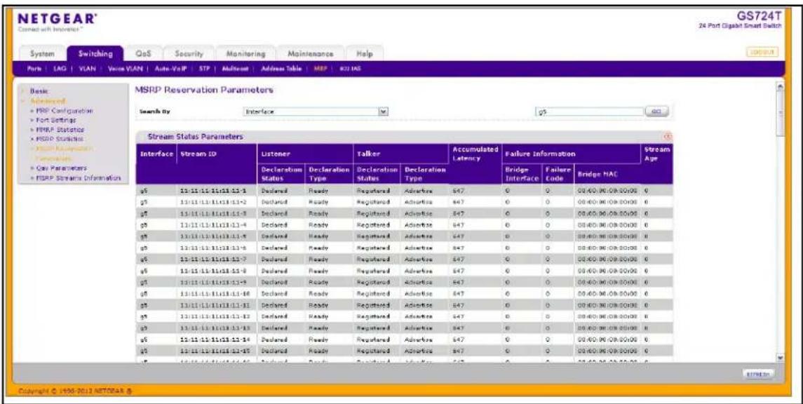
Task: Go to the Monitoring tab
Action: click(247, 54)
